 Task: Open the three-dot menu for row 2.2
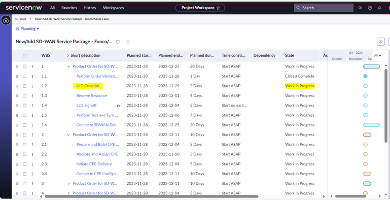32,154
